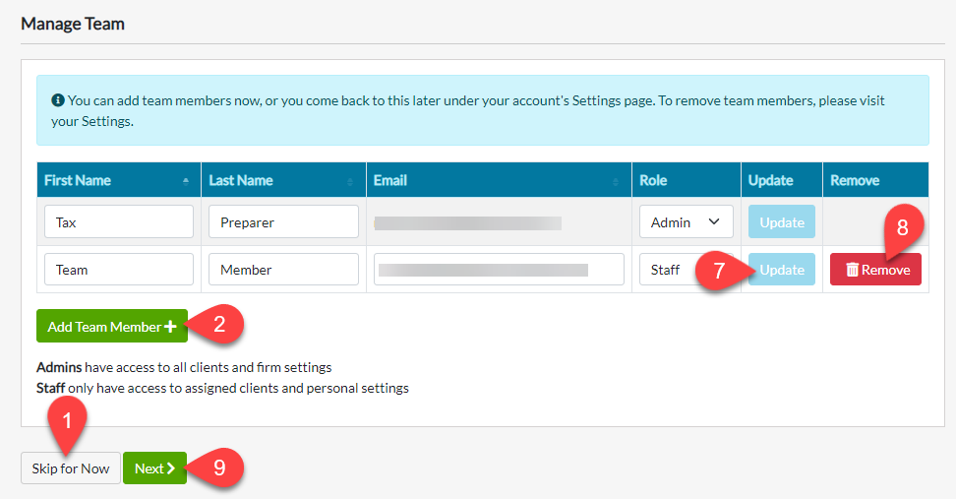956x499 pixels.
Task: Edit the first name field containing Tax
Action: click(119, 221)
